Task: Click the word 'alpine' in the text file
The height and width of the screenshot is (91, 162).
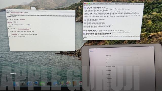Action: coord(10,26)
